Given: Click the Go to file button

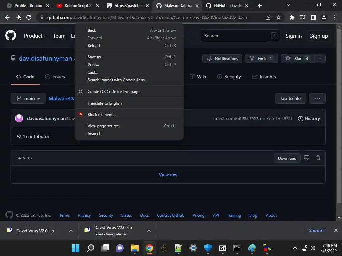Looking at the screenshot, I should coord(291,98).
